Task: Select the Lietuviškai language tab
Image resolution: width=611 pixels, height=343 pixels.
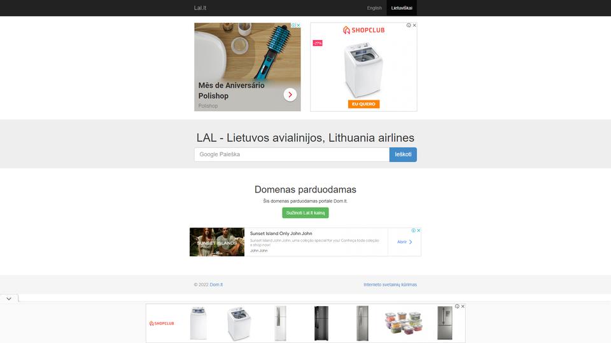Action: tap(402, 8)
